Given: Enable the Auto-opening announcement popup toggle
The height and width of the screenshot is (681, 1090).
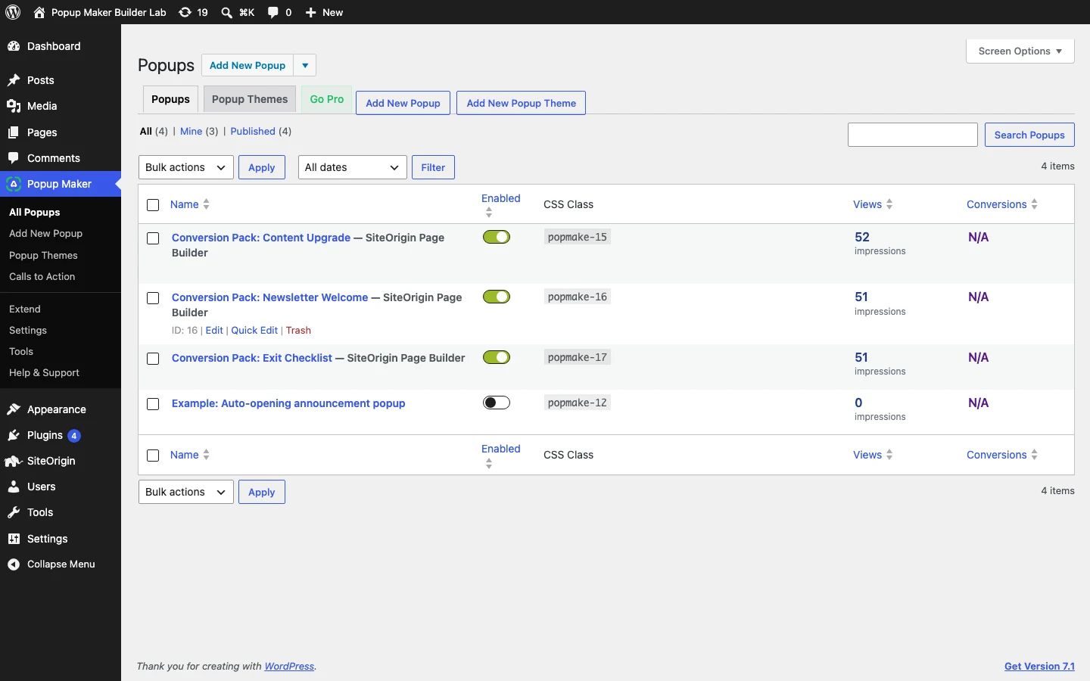Looking at the screenshot, I should pos(497,403).
